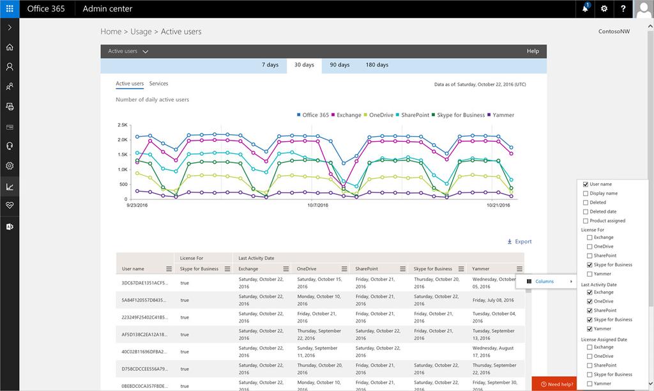The width and height of the screenshot is (654, 391).
Task: Switch to the Services tab
Action: coord(158,84)
